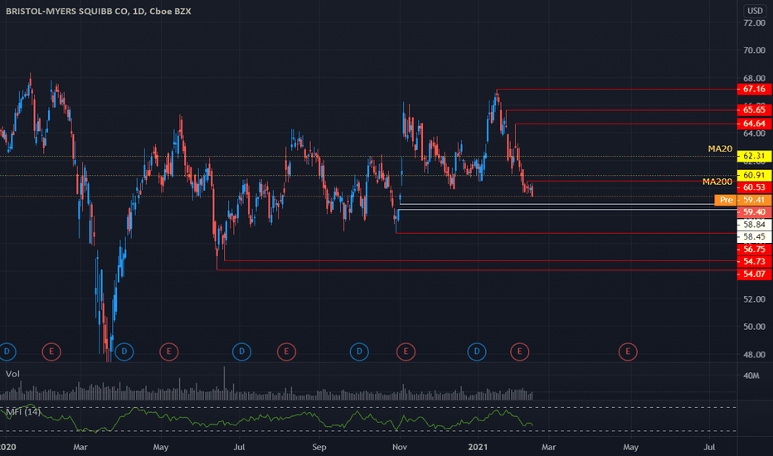The width and height of the screenshot is (773, 456).
Task: Click the earnings marker before March 2020
Action: 51,352
